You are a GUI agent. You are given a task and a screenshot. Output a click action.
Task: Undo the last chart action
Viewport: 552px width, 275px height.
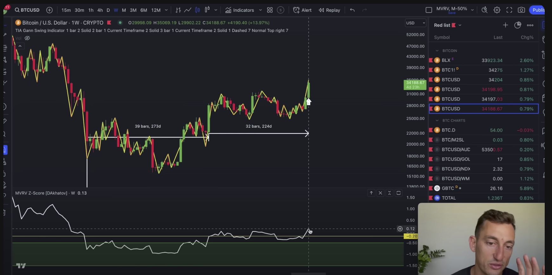pyautogui.click(x=352, y=10)
